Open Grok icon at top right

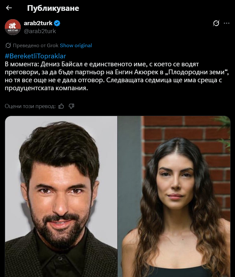216,23
